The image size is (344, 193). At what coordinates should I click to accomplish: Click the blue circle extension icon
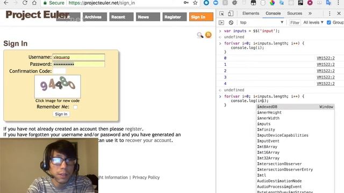tap(206, 3)
